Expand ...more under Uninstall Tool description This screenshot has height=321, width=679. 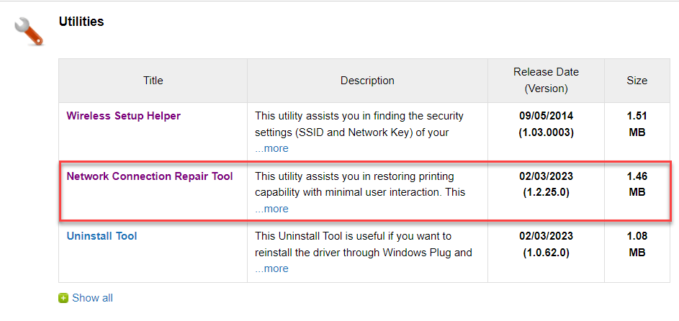[271, 268]
